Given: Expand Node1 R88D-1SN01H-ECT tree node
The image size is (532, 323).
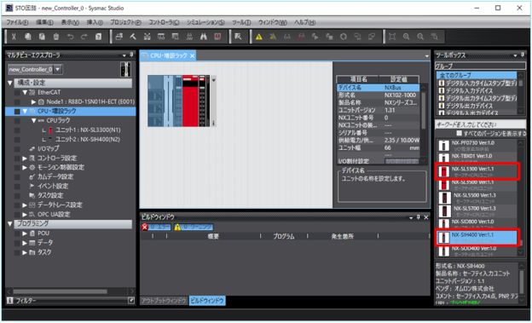Looking at the screenshot, I should point(33,101).
